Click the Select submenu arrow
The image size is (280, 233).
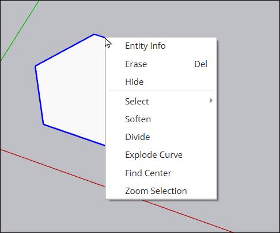pyautogui.click(x=211, y=100)
